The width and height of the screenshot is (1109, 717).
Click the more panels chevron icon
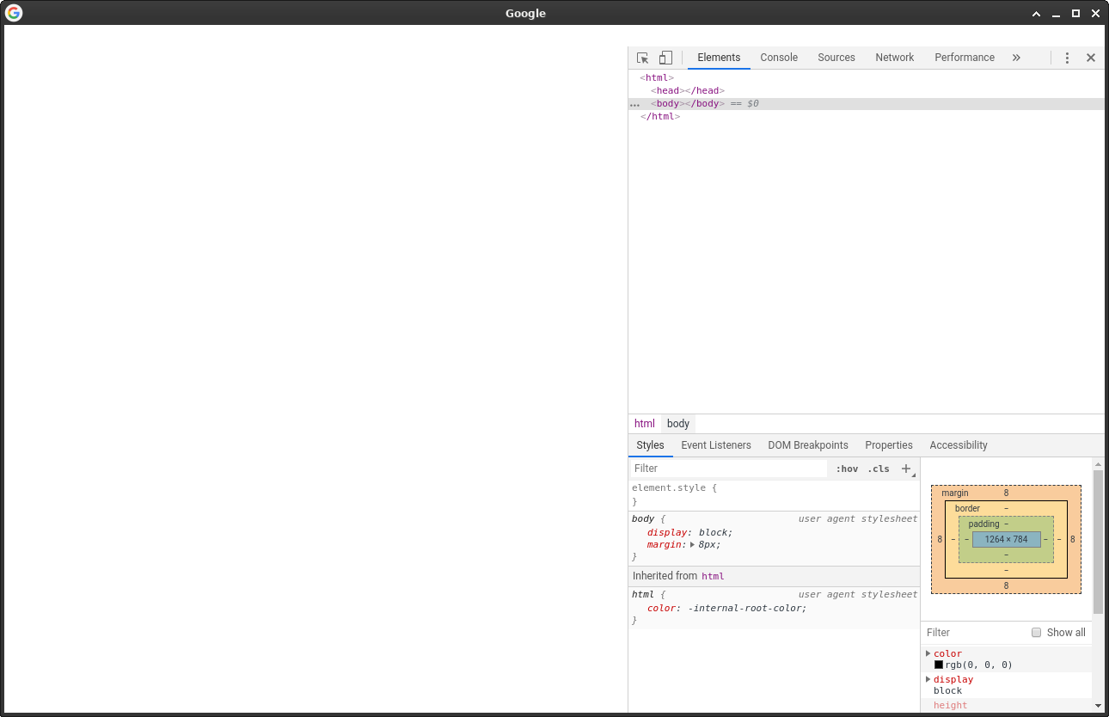pyautogui.click(x=1016, y=57)
